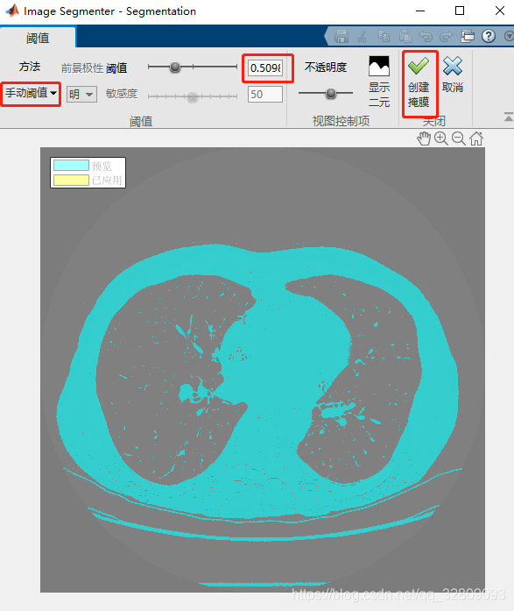
Task: Minimize the Image Segmenter window
Action: 420,11
